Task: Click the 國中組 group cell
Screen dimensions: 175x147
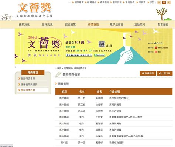Action: pos(64,143)
